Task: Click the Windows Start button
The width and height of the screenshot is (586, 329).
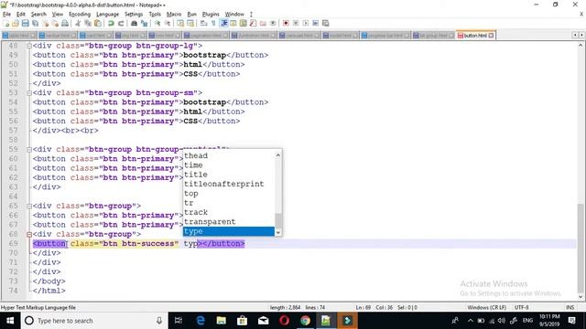Action: pos(10,321)
